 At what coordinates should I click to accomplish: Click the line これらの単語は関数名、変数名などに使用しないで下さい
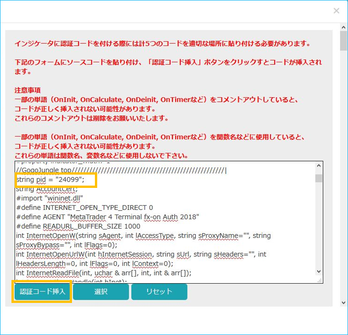(x=101, y=155)
